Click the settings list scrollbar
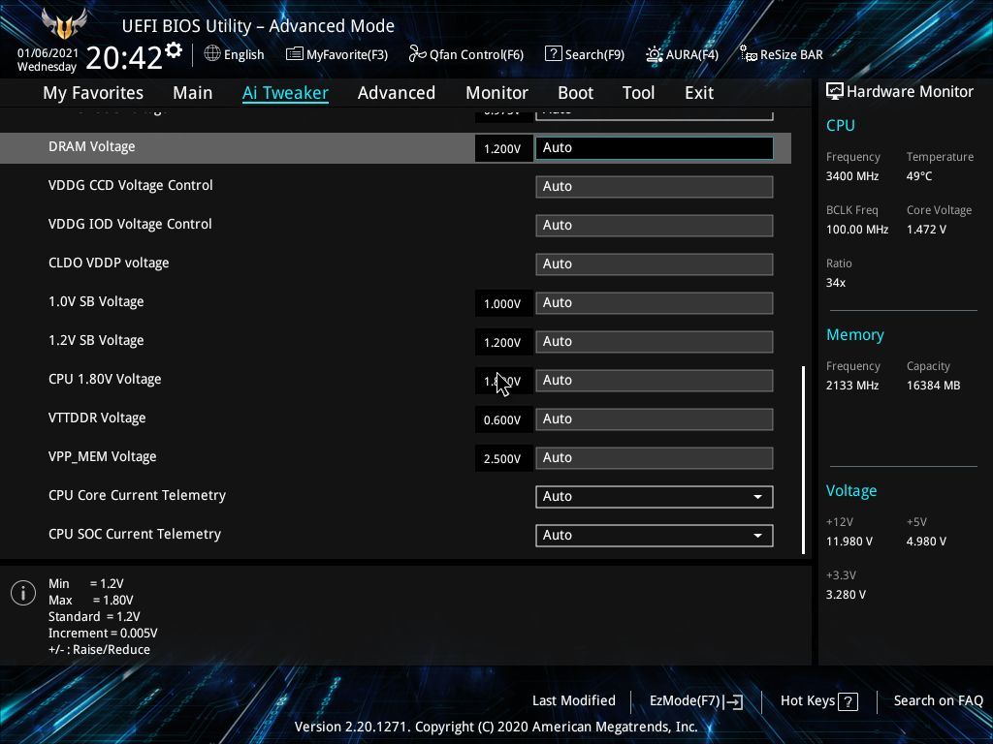 pos(803,460)
